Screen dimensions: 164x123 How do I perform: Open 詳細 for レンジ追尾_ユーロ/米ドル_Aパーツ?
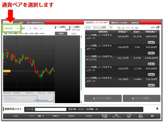(x=151, y=43)
